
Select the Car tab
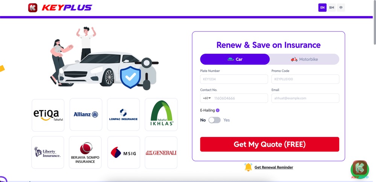click(x=235, y=59)
